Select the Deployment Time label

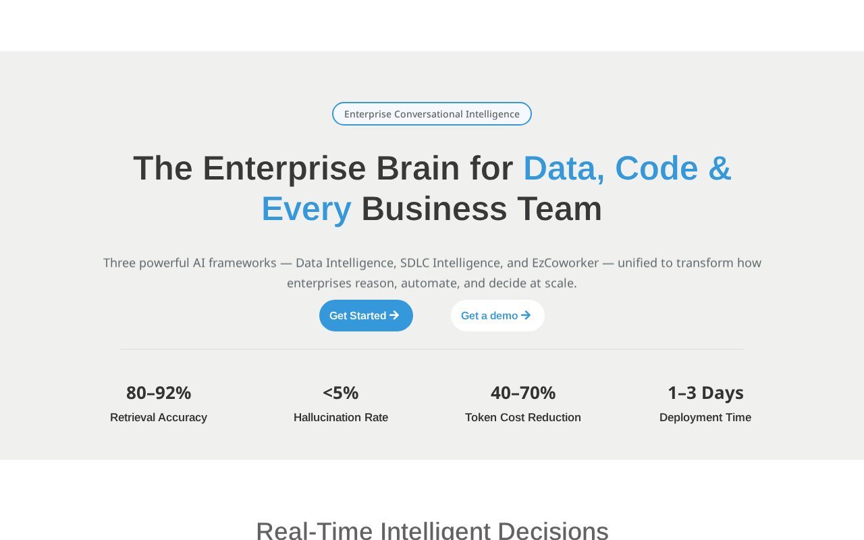pos(705,418)
